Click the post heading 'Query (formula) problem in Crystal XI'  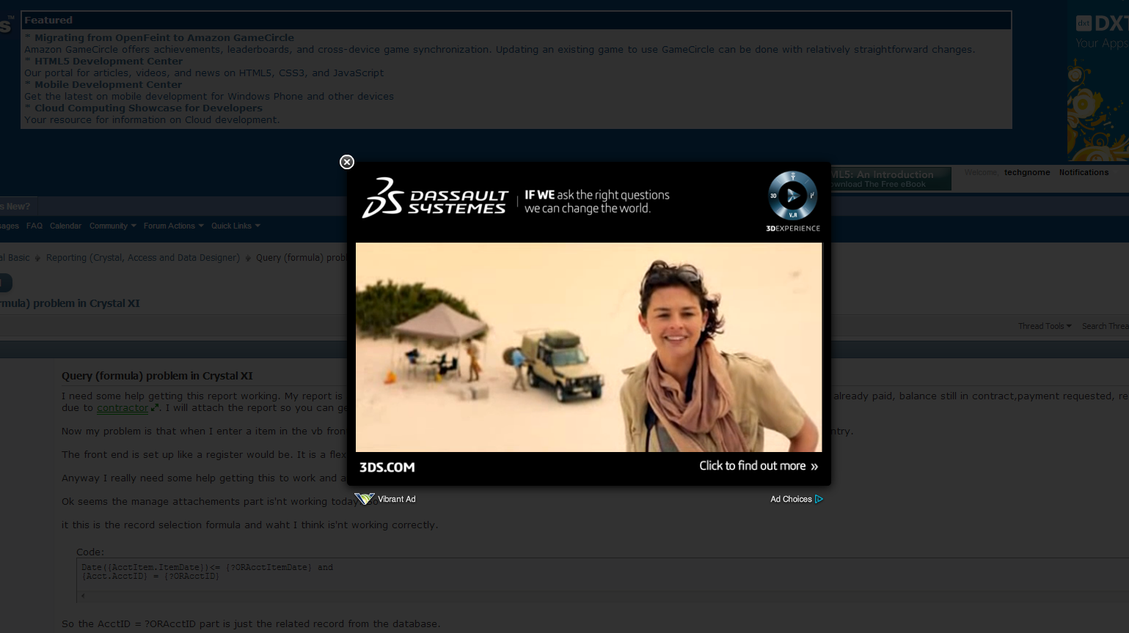[x=157, y=376]
